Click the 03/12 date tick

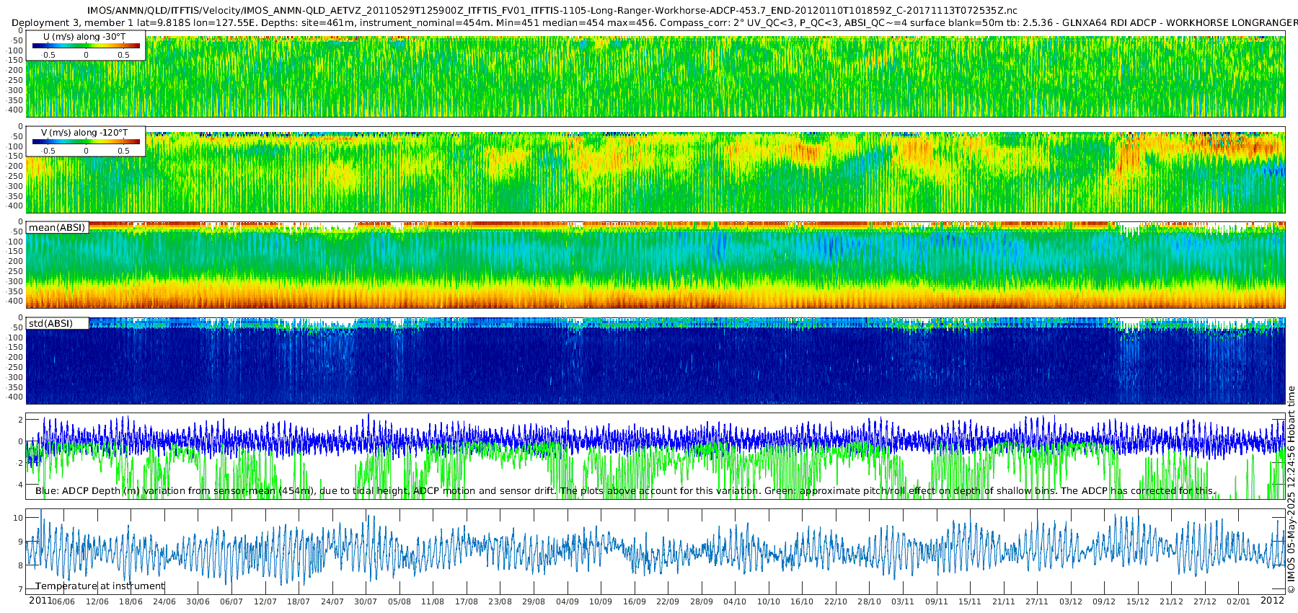pyautogui.click(x=1071, y=601)
